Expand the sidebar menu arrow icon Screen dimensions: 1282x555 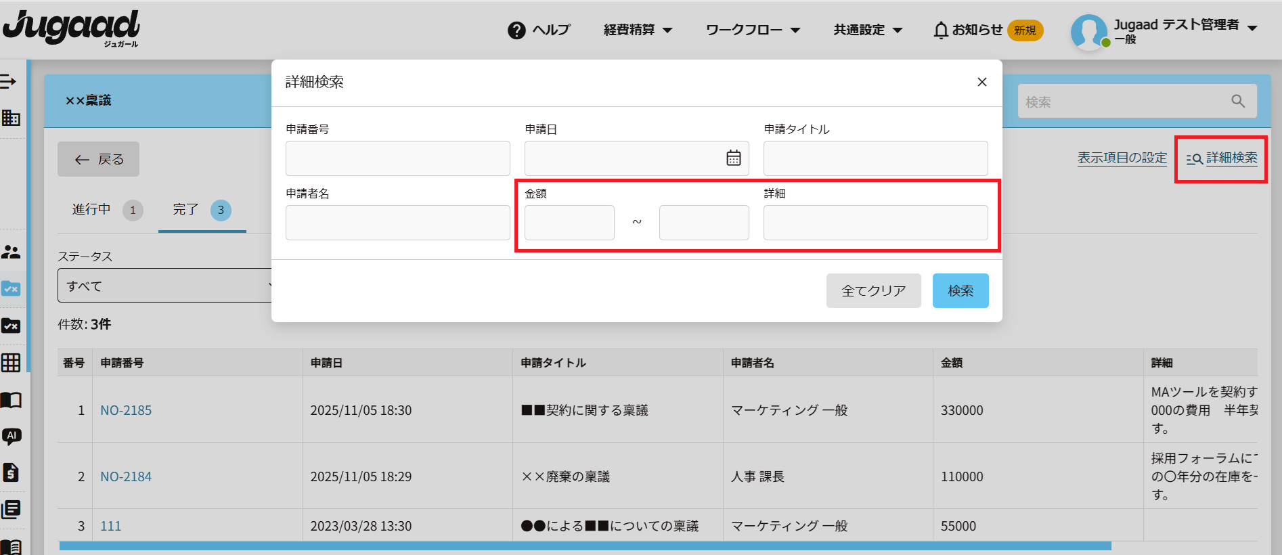(9, 82)
